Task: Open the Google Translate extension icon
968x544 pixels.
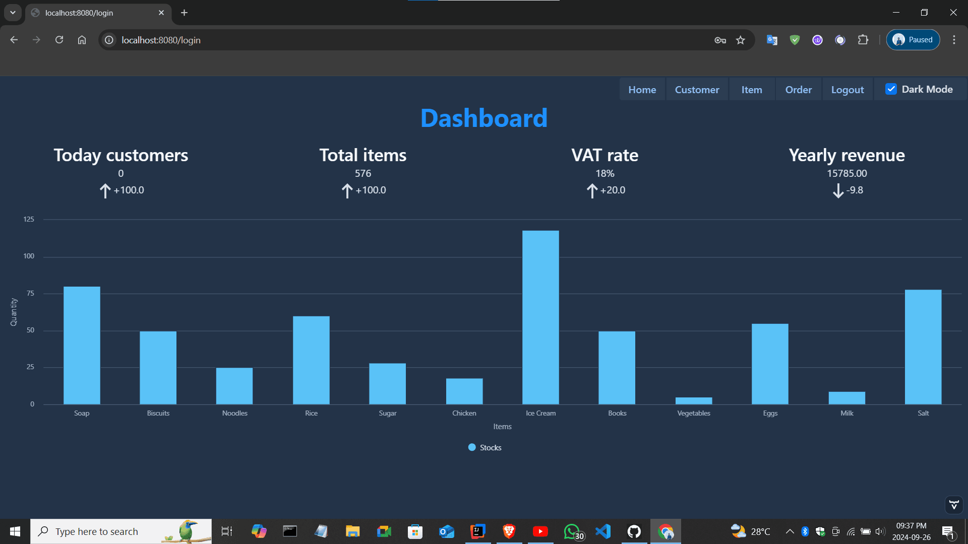Action: tap(772, 40)
